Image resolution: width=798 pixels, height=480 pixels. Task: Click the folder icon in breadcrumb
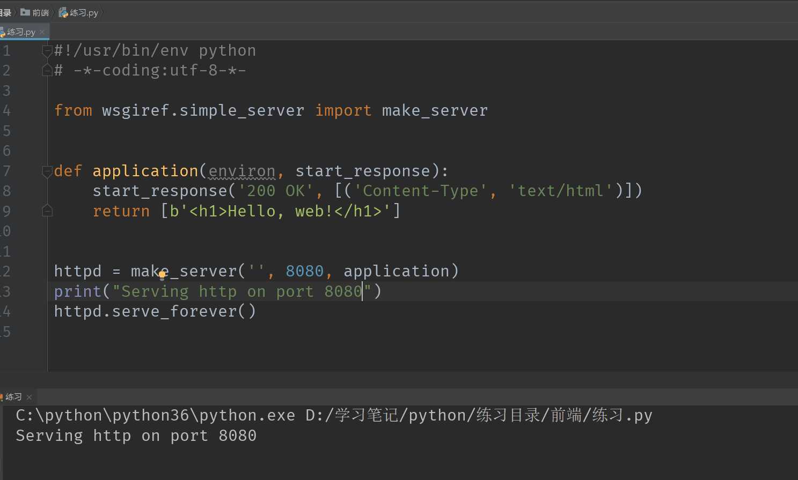25,12
